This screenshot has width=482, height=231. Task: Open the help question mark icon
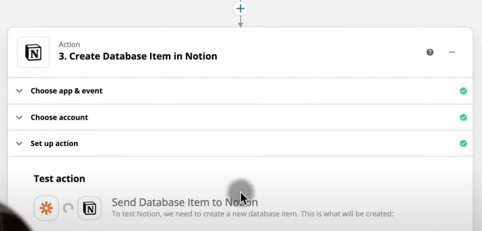430,52
